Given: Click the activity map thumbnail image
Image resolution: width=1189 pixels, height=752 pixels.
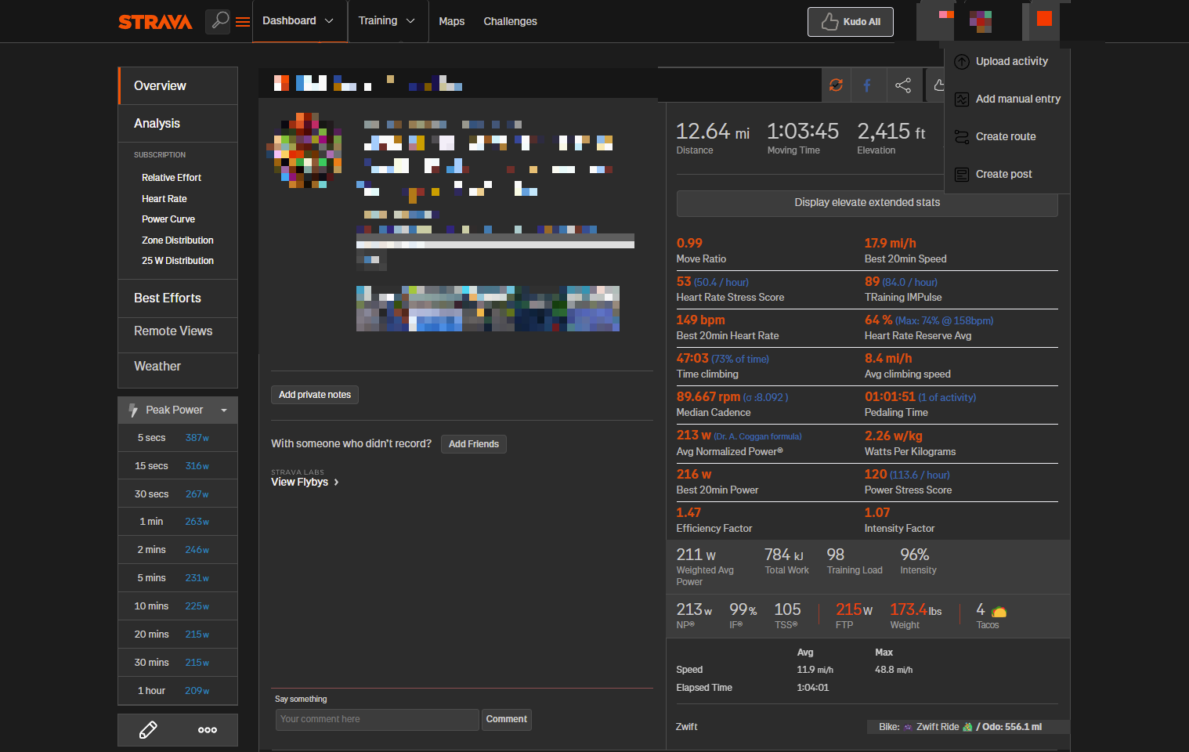Looking at the screenshot, I should point(488,308).
